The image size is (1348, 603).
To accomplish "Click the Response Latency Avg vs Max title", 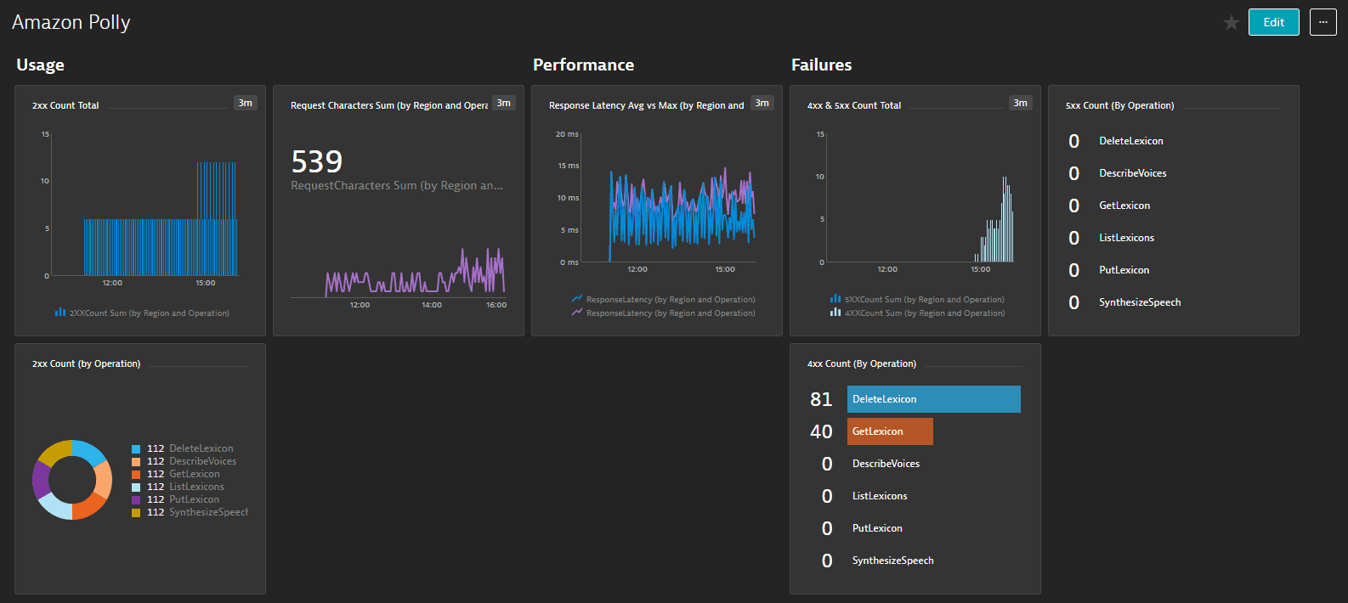I will (646, 105).
